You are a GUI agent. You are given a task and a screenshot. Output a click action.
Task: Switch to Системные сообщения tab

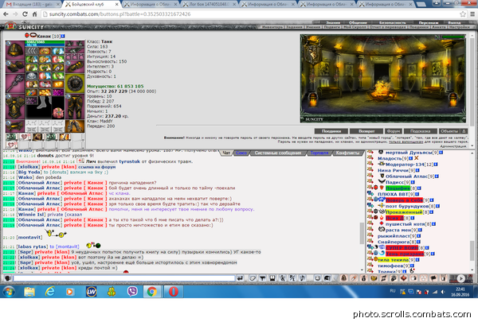[x=278, y=153]
